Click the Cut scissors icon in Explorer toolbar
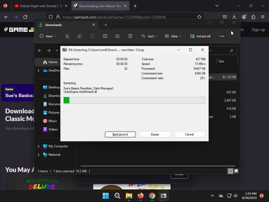269x202 pixels. click(x=67, y=36)
